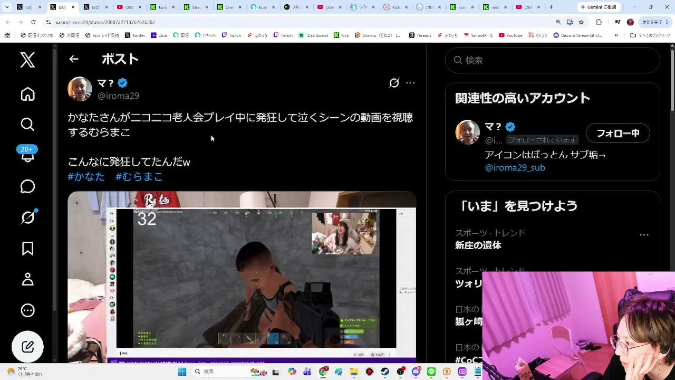Open Bookmarks from the left sidebar
This screenshot has height=380, width=675.
[x=27, y=248]
